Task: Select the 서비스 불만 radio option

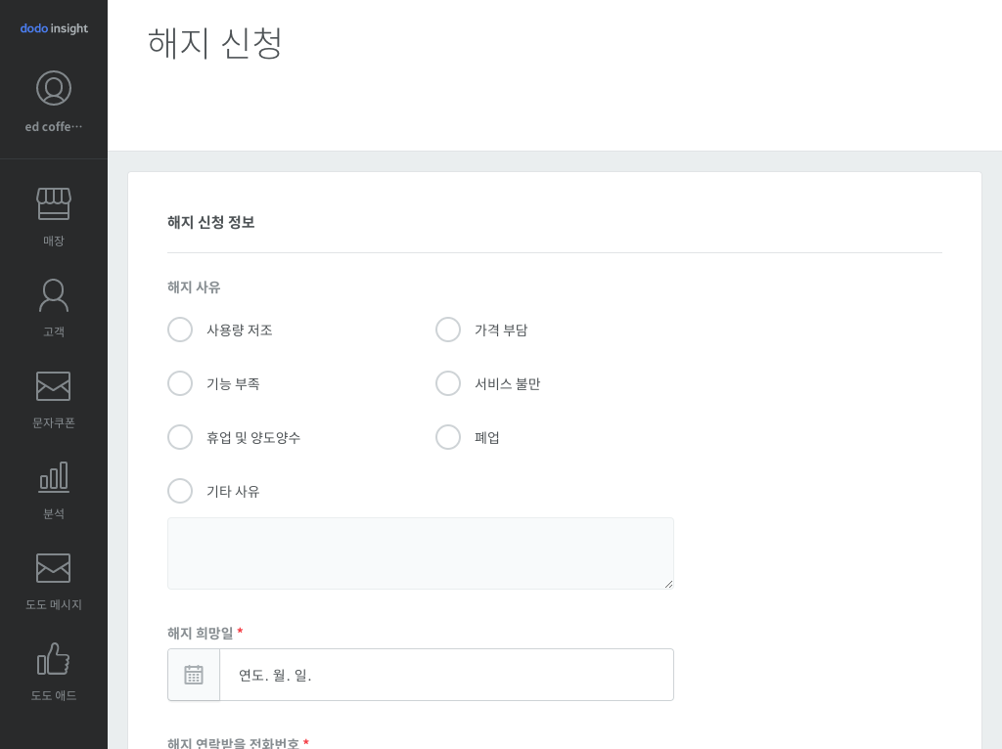Action: pyautogui.click(x=448, y=383)
